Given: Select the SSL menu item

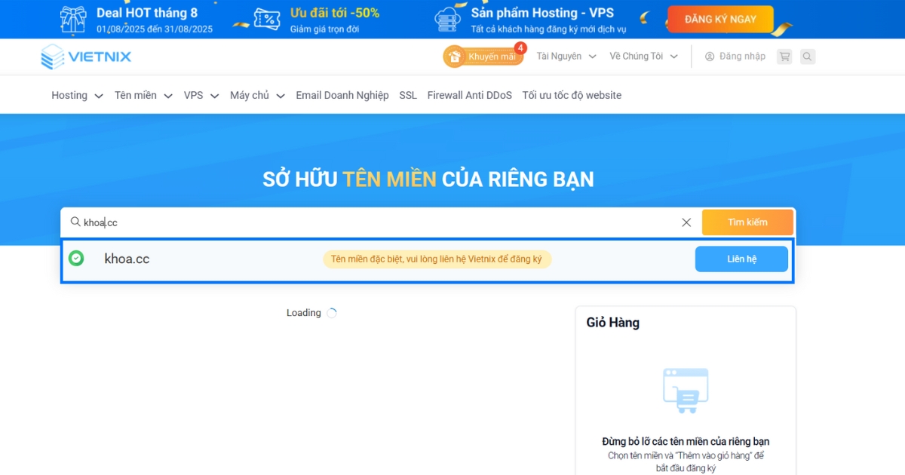Looking at the screenshot, I should [x=407, y=95].
